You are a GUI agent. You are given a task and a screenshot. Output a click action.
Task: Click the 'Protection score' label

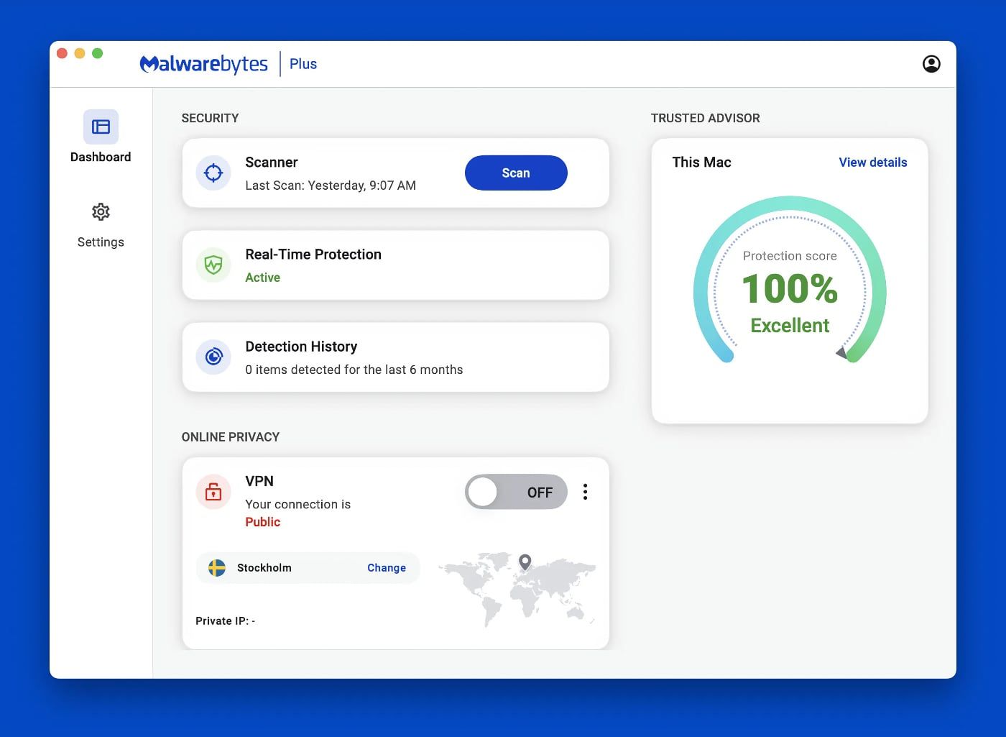coord(790,256)
